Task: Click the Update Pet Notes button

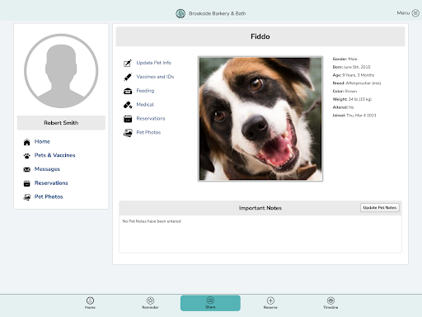Action: [x=380, y=208]
